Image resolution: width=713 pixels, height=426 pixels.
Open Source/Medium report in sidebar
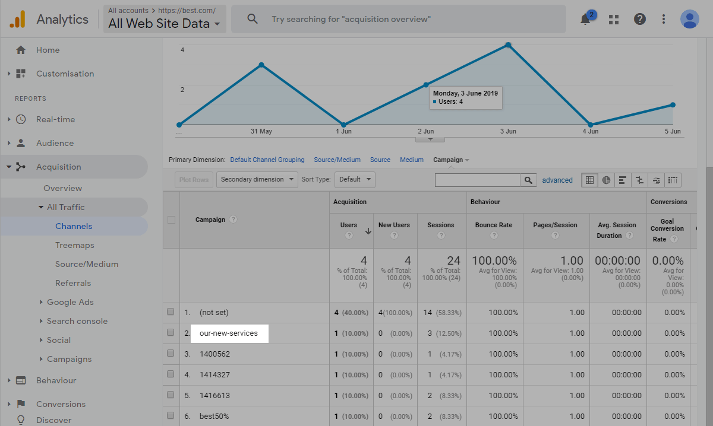[x=87, y=264]
